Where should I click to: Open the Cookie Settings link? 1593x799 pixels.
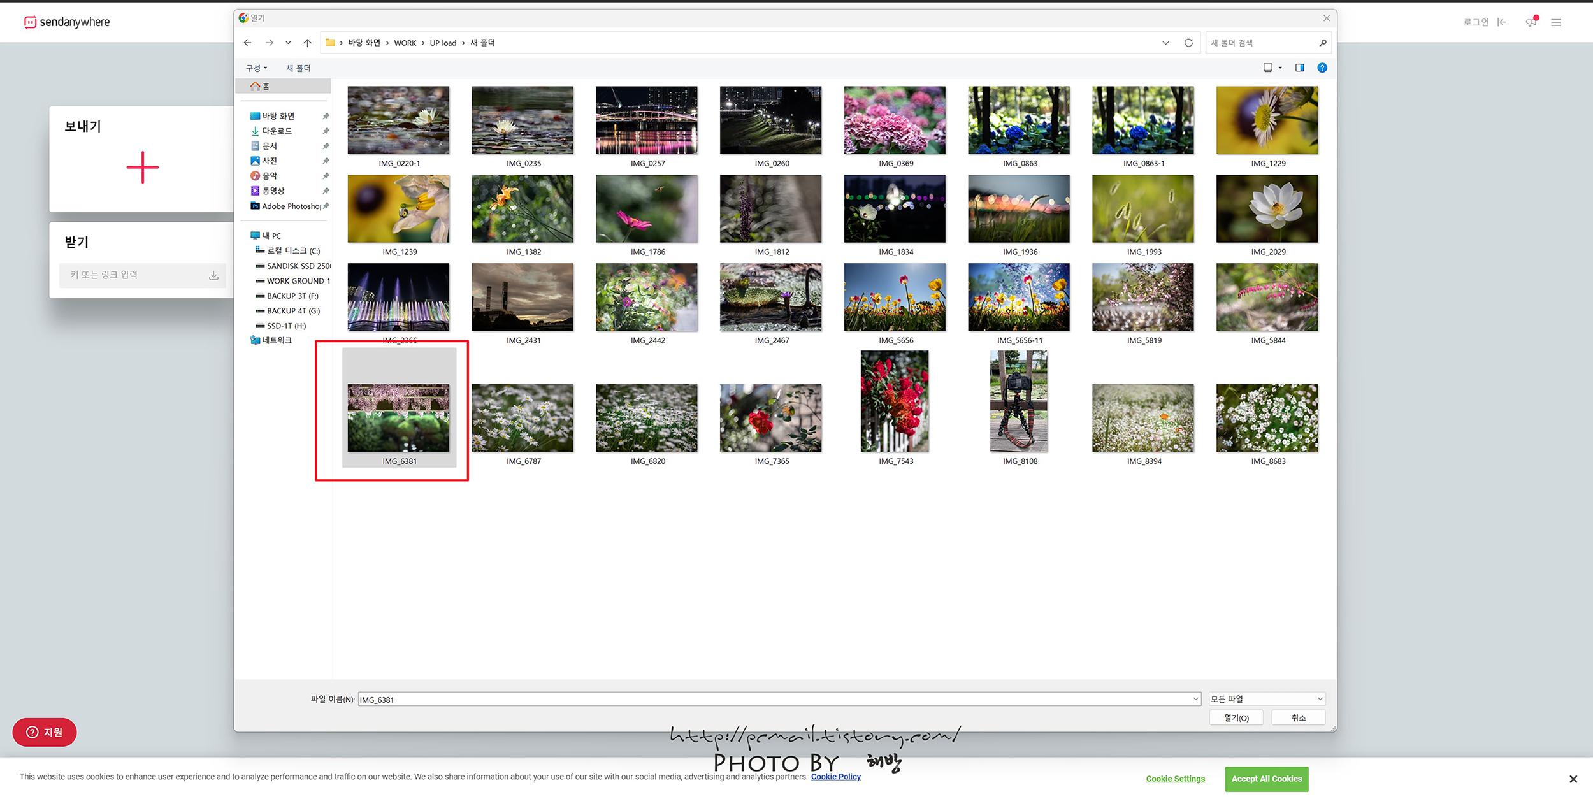(1174, 779)
